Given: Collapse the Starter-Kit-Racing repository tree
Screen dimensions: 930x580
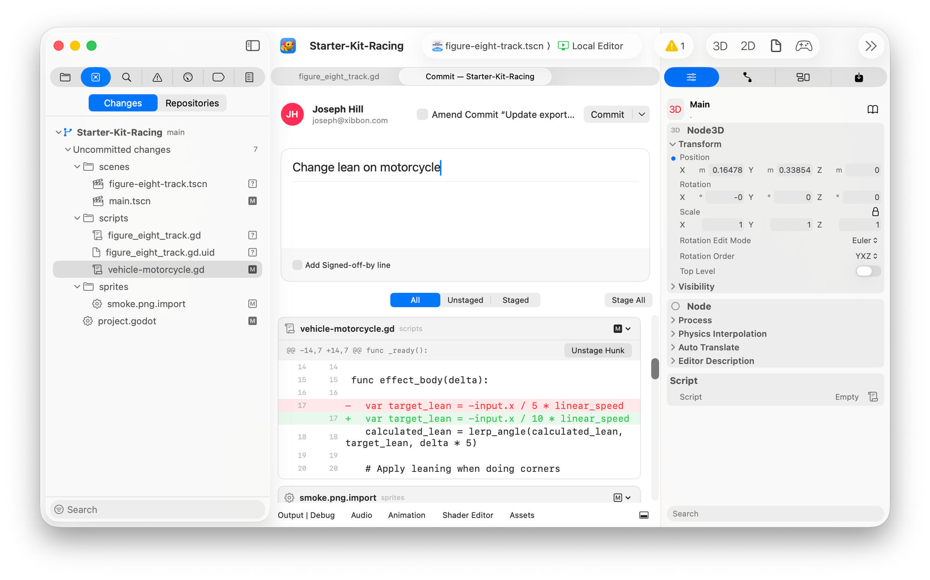Looking at the screenshot, I should click(59, 132).
